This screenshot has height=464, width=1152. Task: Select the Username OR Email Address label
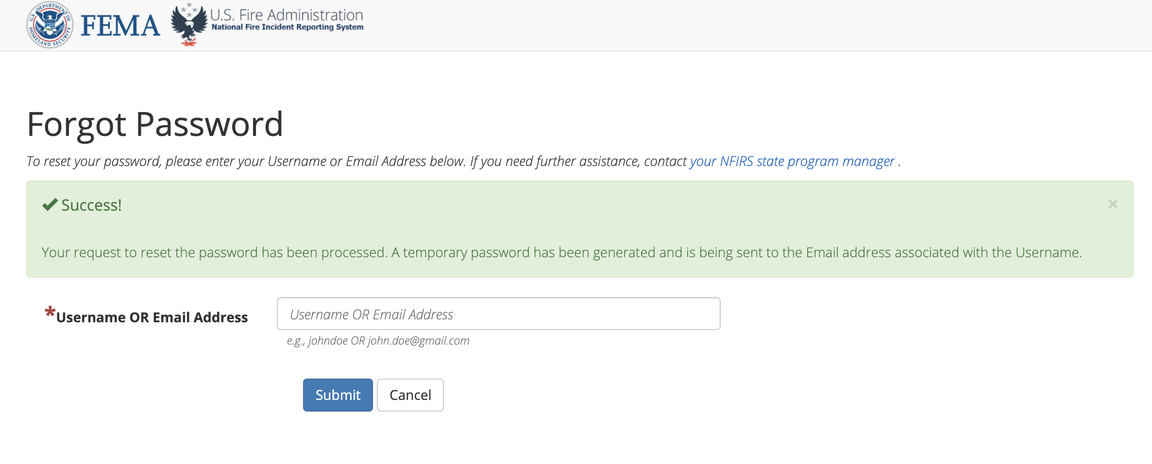tap(152, 317)
